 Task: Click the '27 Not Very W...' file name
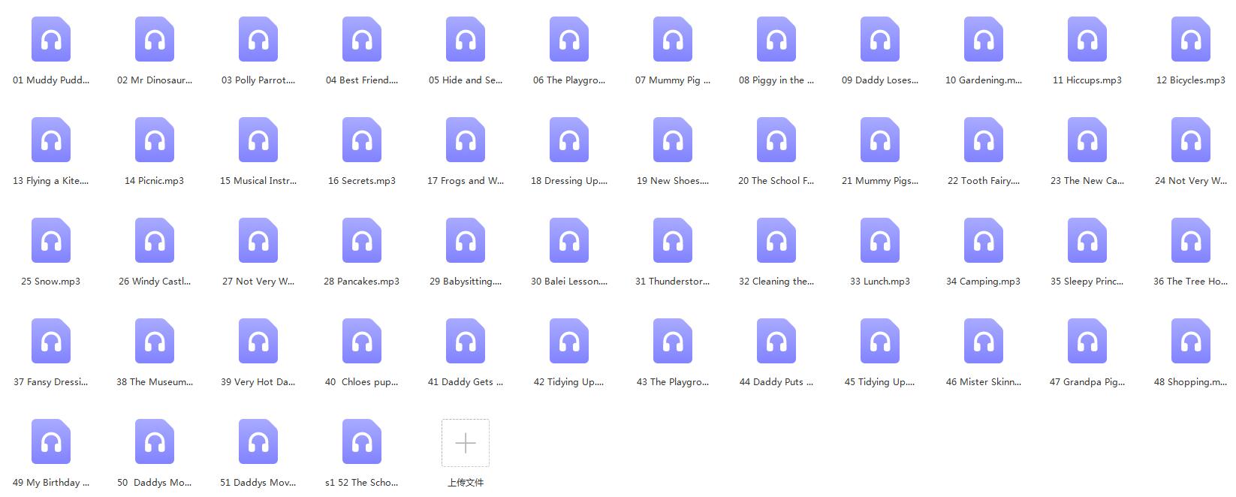[258, 282]
